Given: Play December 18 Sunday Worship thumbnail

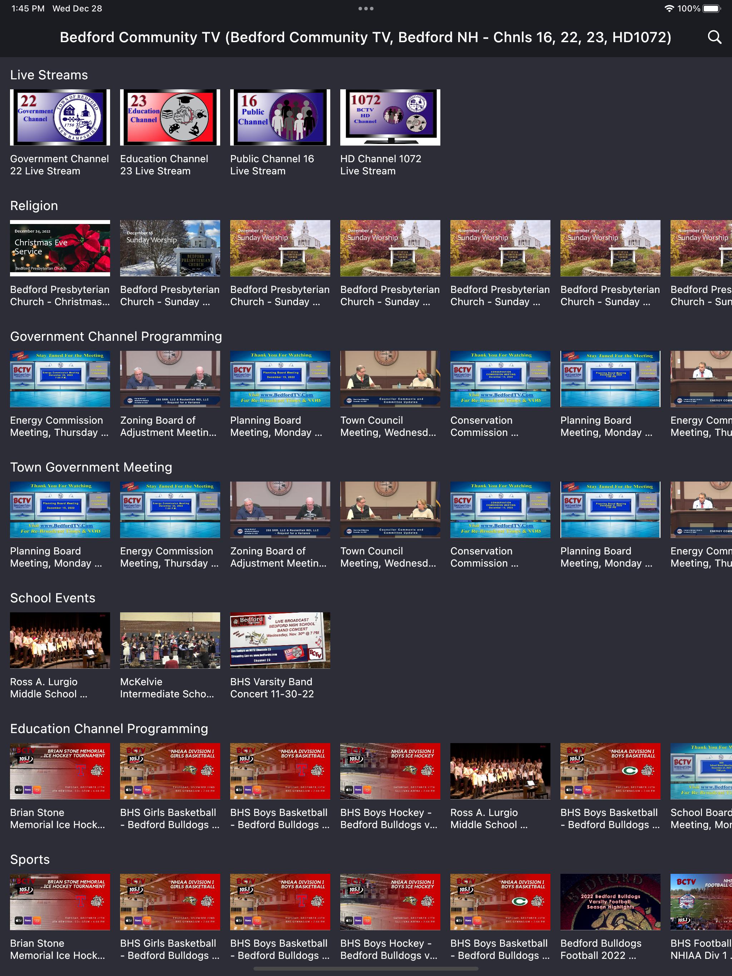Looking at the screenshot, I should 170,248.
